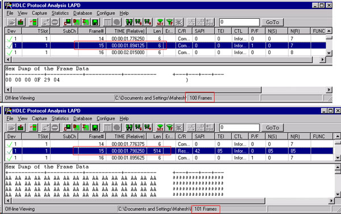Click the F filter funnel icon in lower window
Image resolution: width=341 pixels, height=214 pixels.
click(169, 127)
